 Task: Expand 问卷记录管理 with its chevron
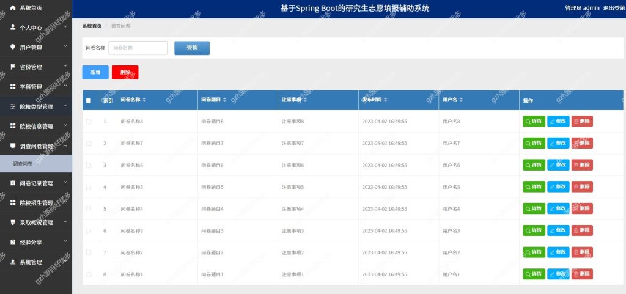(65, 182)
